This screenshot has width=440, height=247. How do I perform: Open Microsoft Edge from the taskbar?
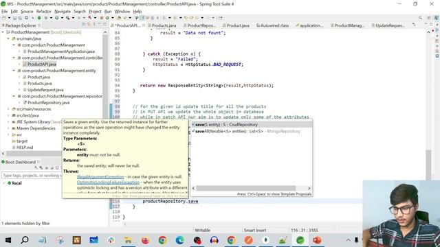tap(179, 240)
